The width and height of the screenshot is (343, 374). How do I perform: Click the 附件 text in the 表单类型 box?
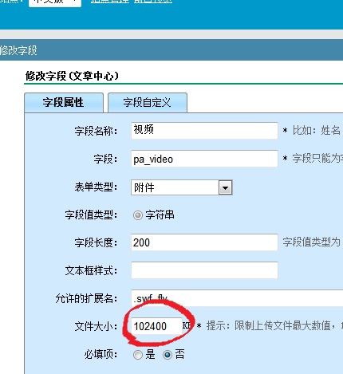(144, 187)
